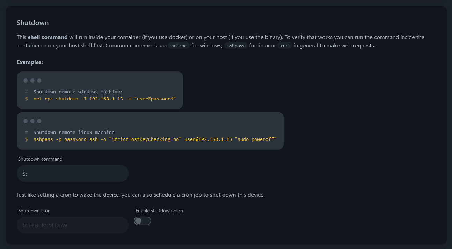
Task: Enable the shutdown cron toggle
Action: click(x=142, y=220)
